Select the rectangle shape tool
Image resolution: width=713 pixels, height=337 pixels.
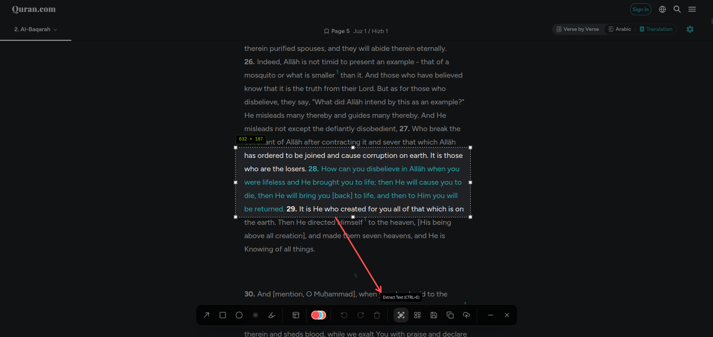click(223, 315)
